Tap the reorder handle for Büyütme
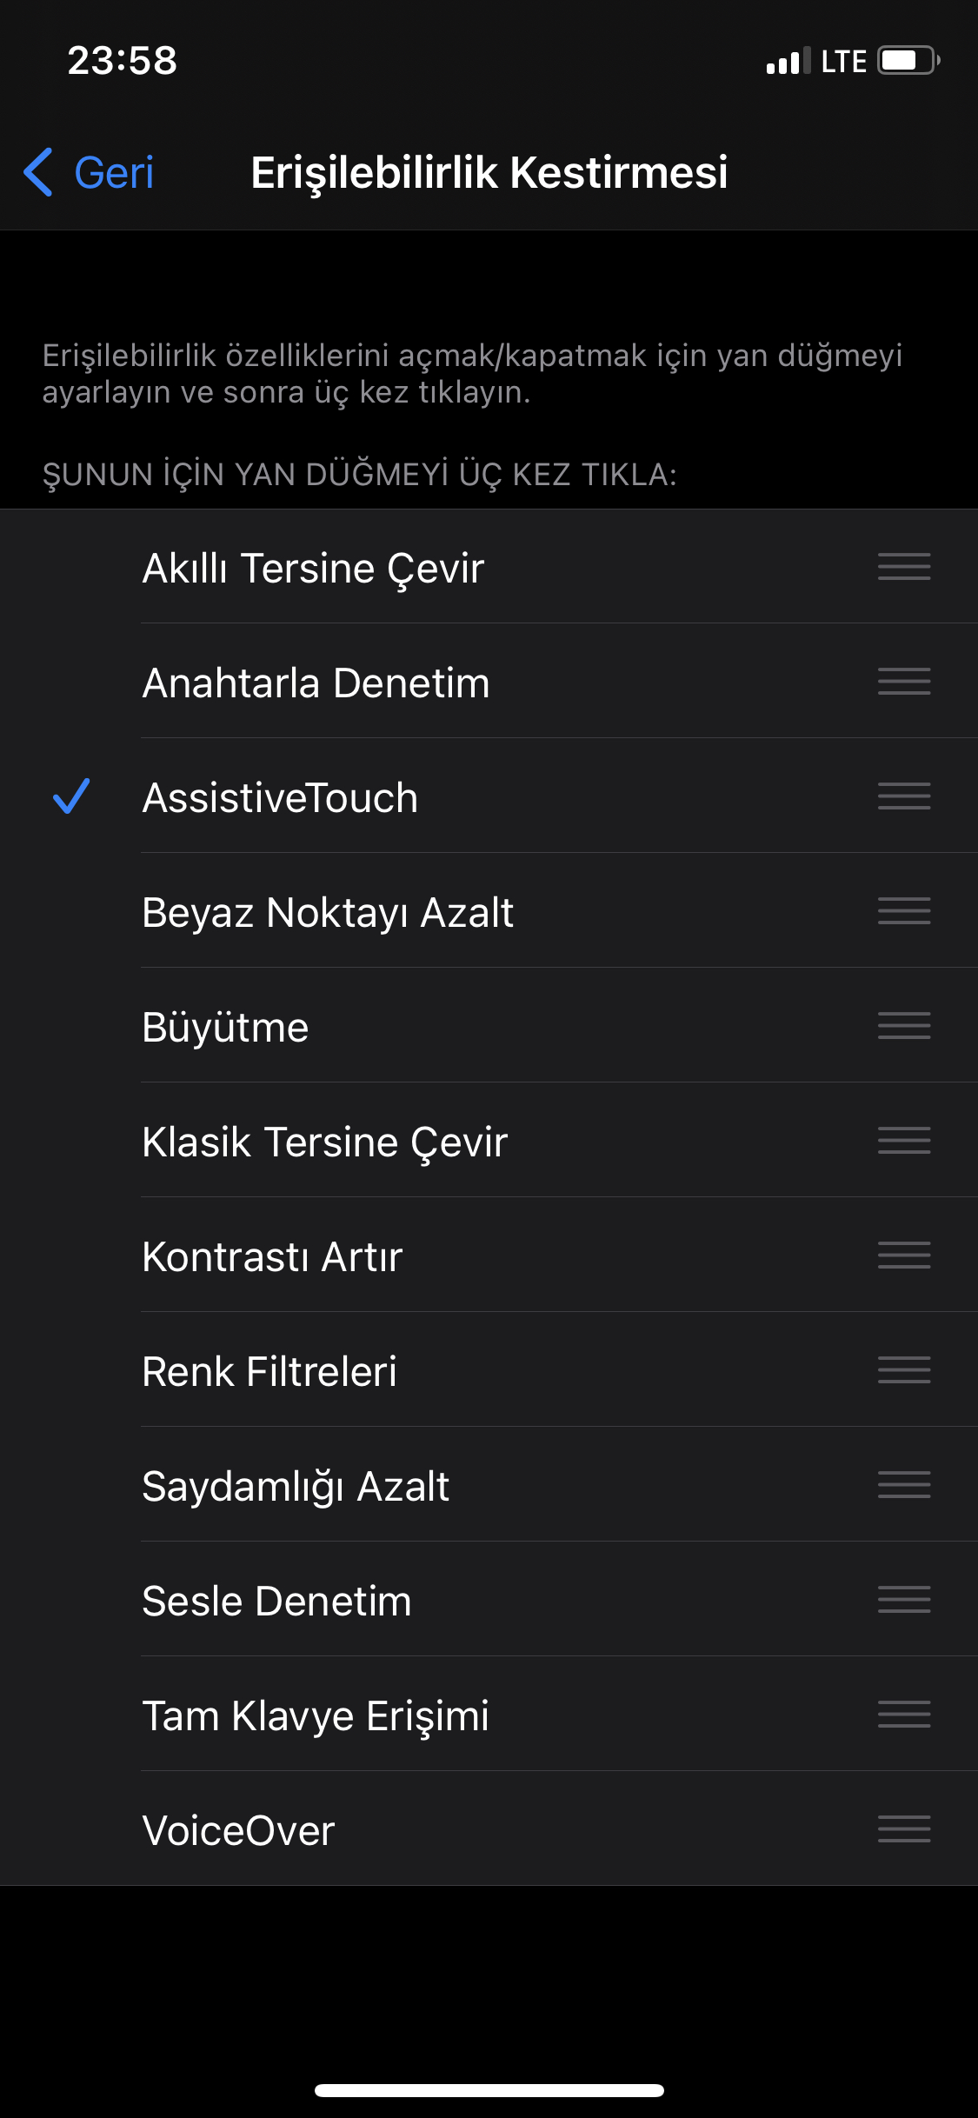 tap(904, 1026)
